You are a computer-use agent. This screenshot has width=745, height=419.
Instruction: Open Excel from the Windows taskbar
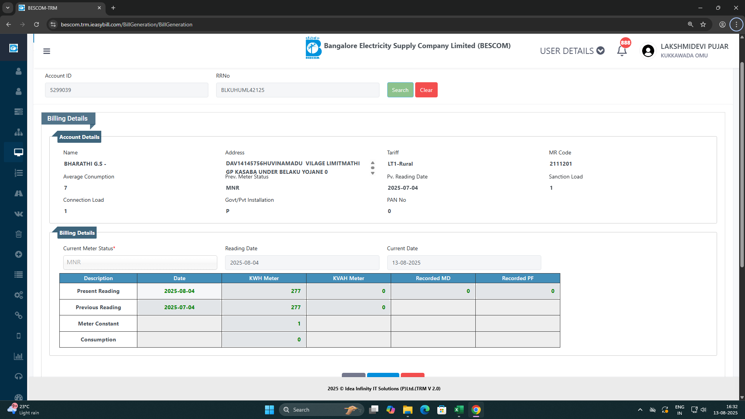459,410
